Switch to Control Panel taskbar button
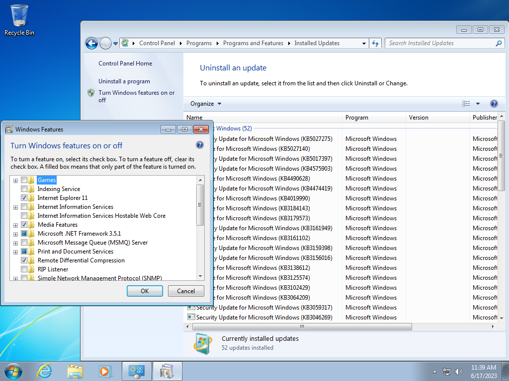Screen dimensions: 509x381 [x=136, y=371]
